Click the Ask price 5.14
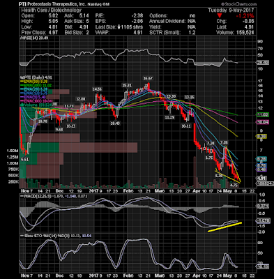Screen dimensions: 274x279 84,16
